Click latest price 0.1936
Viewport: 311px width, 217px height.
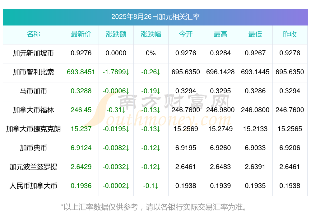(x=81, y=186)
